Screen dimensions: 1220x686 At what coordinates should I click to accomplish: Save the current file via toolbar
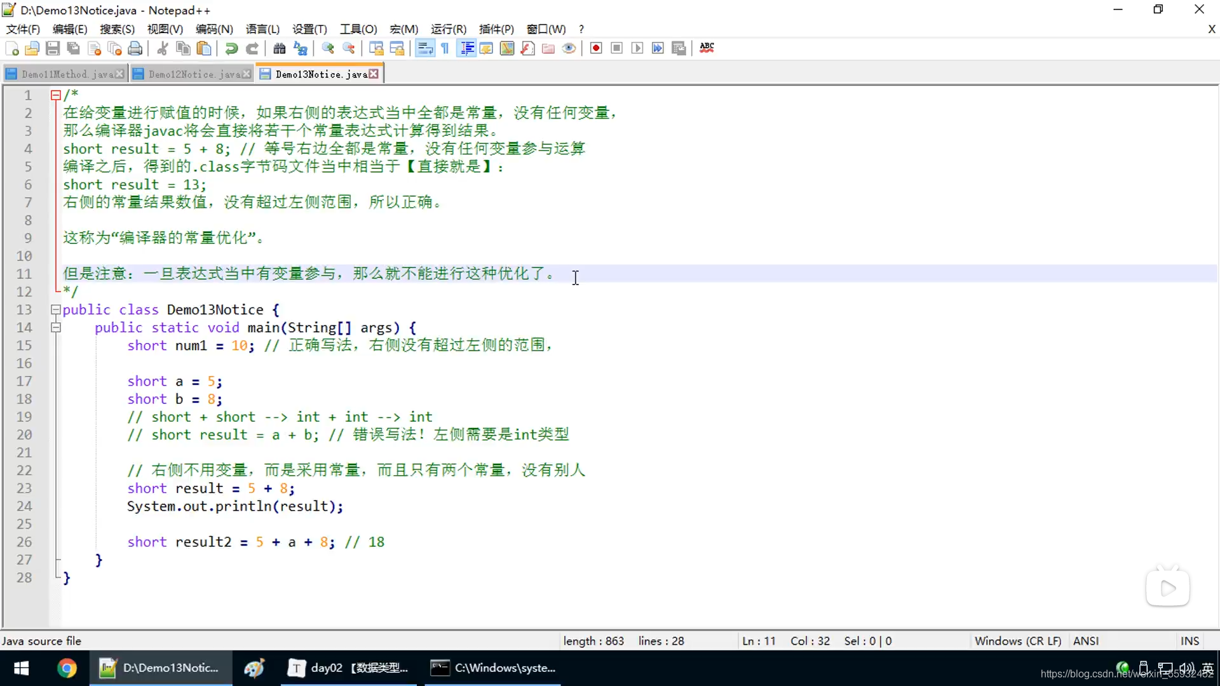[53, 48]
